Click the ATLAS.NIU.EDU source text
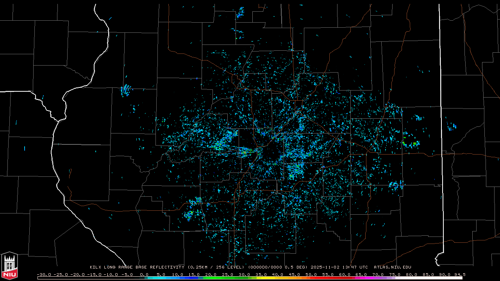This screenshot has height=281, width=500. click(x=393, y=267)
